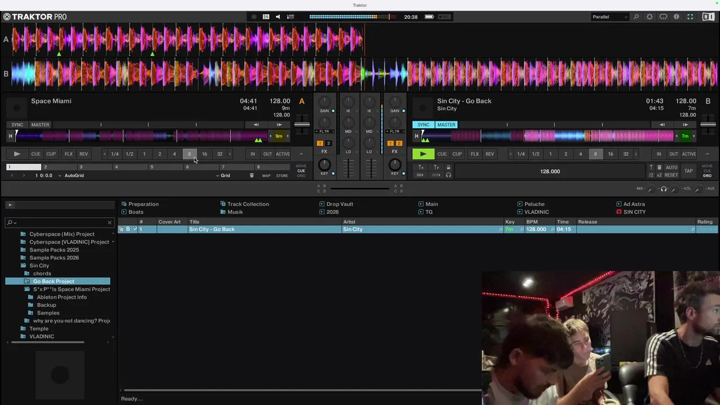Click STORE button in Deck A

[x=282, y=175]
